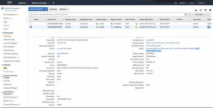Expand the Actions dropdown
Viewport: 213px width, 108px height.
(x=64, y=9)
